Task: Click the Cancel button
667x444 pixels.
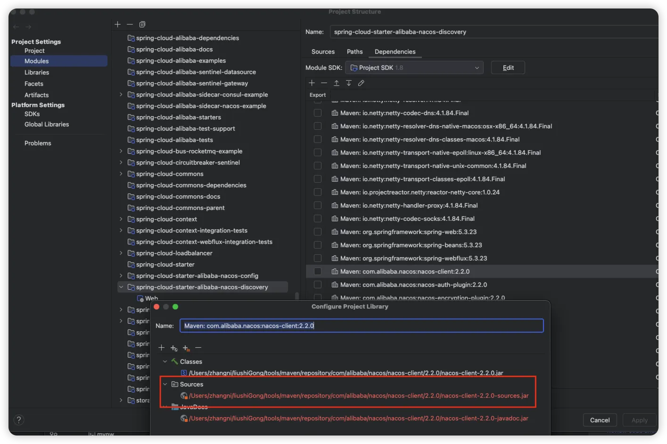Action: (600, 420)
